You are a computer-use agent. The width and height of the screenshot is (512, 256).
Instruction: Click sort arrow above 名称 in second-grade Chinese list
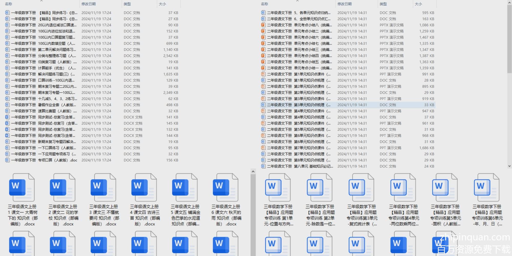pyautogui.click(x=297, y=1)
